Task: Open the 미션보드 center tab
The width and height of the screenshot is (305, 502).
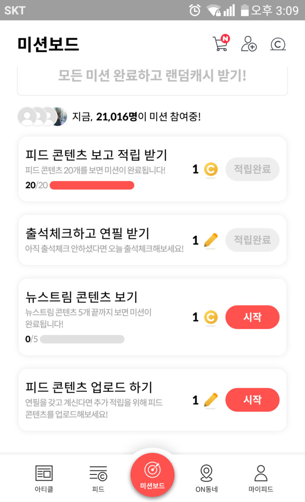Action: (152, 475)
